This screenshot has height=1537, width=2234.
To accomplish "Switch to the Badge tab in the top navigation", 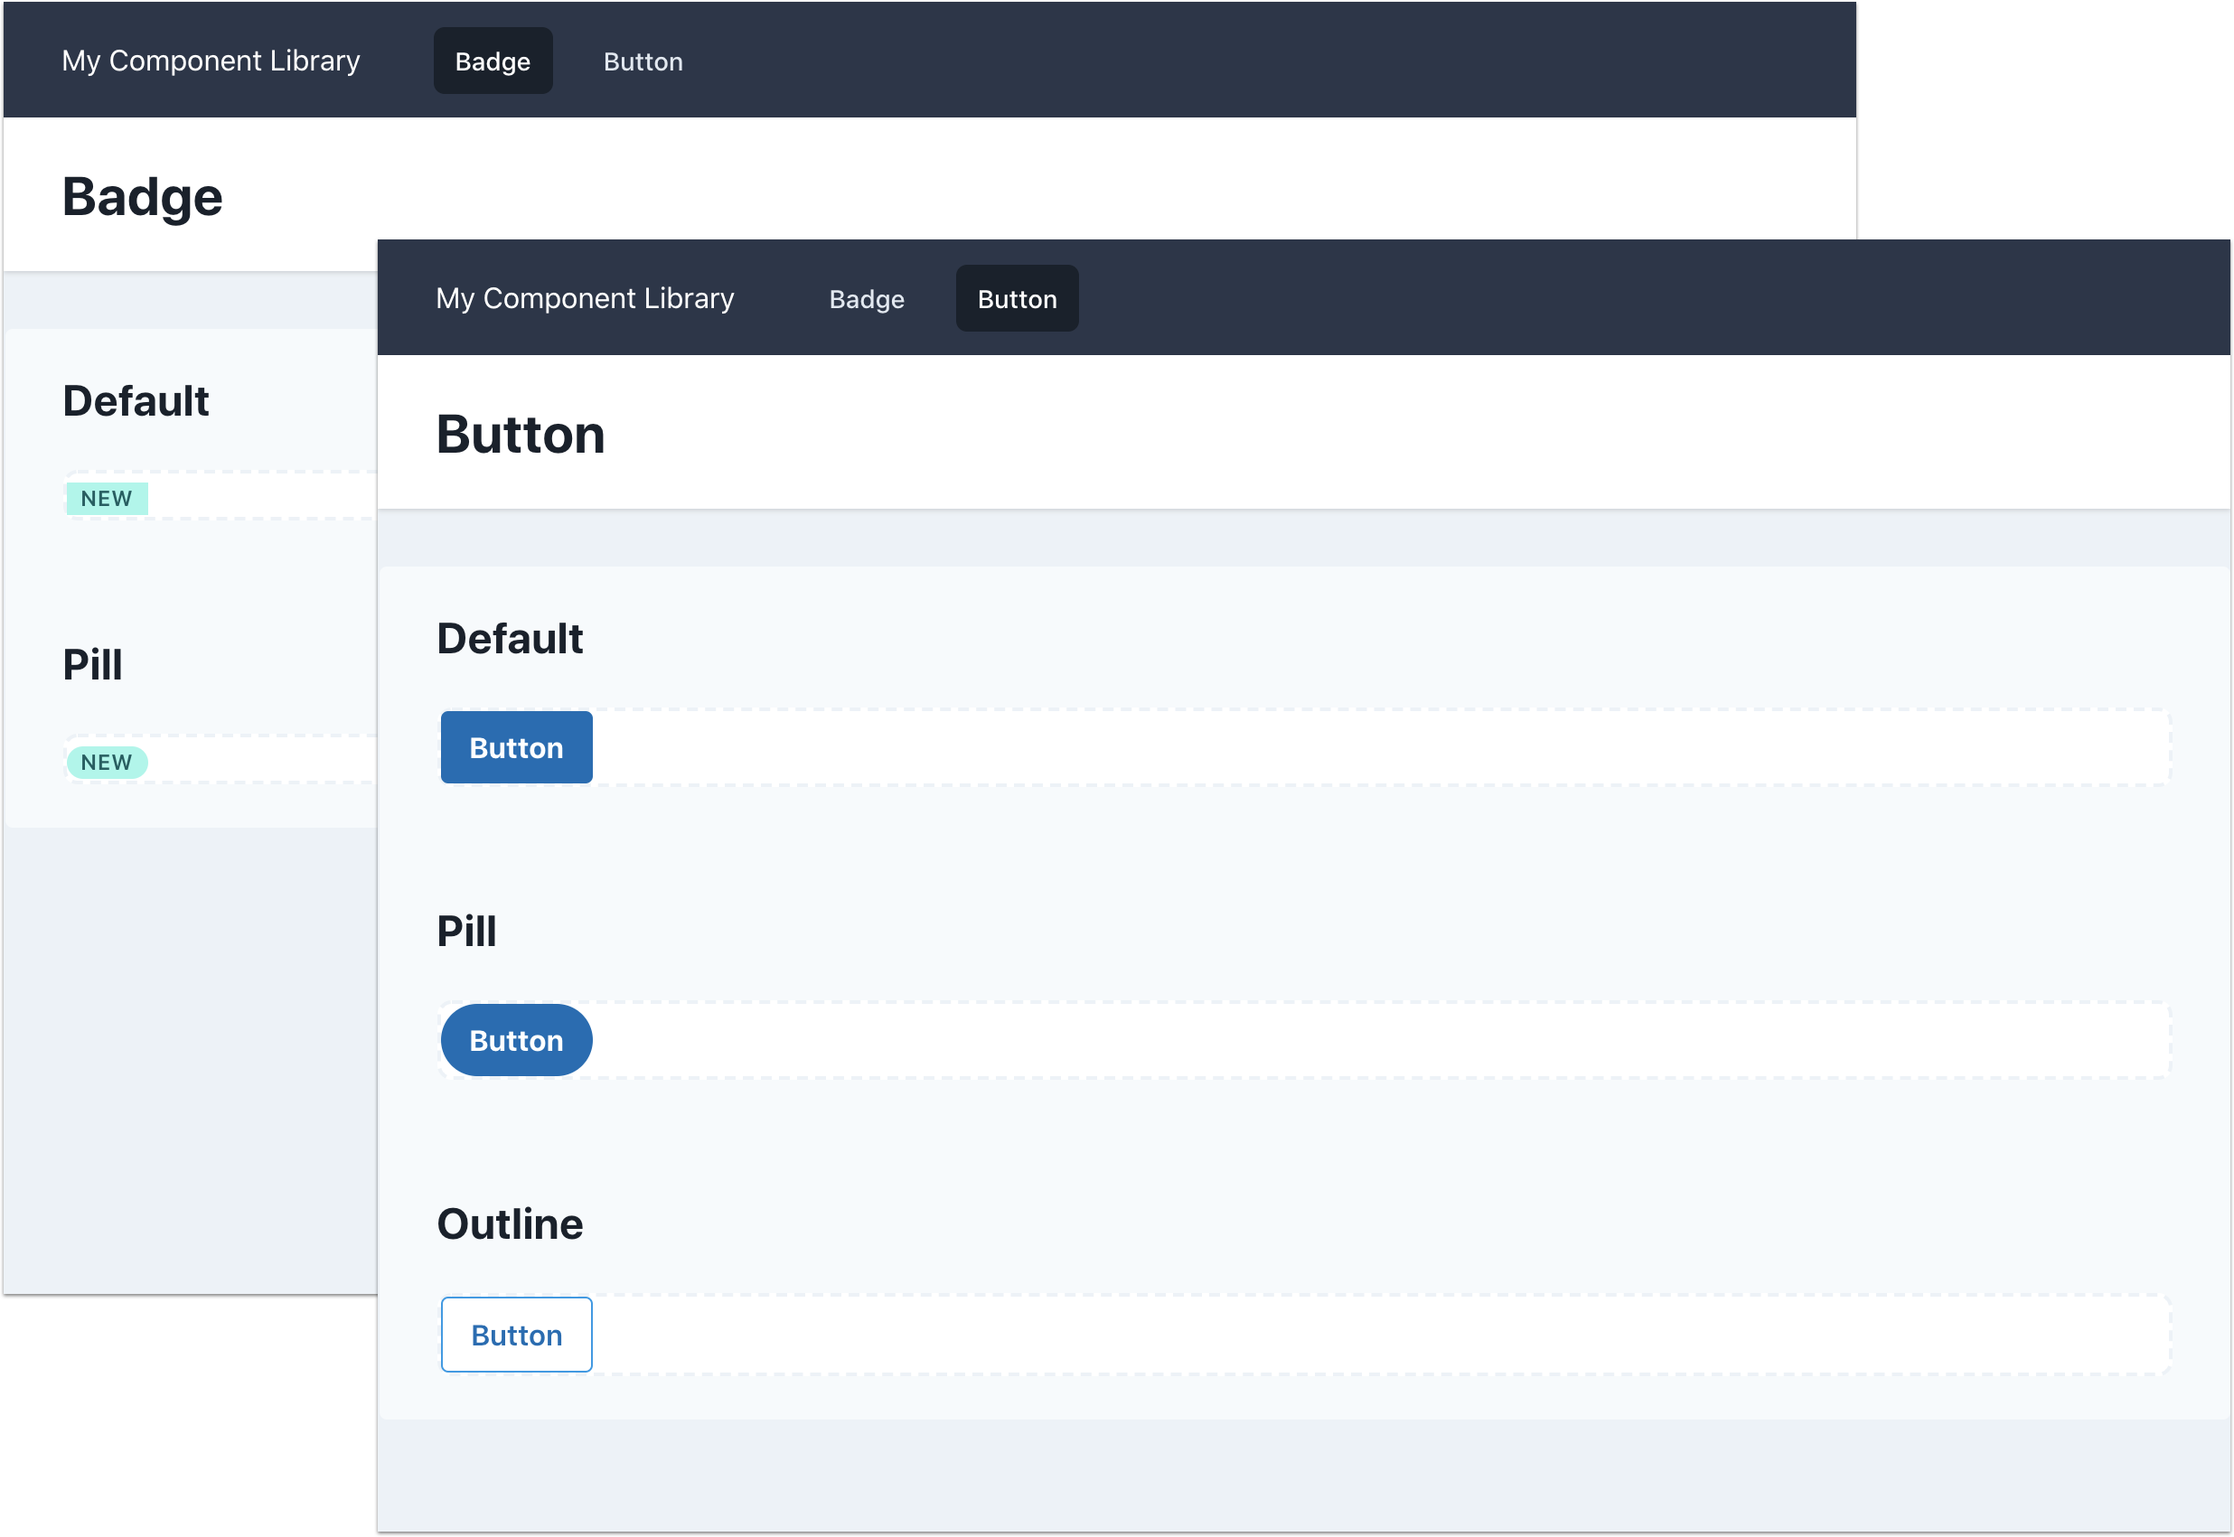I will click(x=492, y=60).
